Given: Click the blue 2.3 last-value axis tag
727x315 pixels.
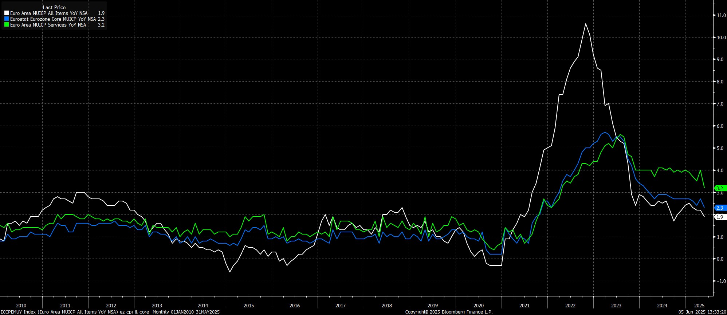Looking at the screenshot, I should 719,208.
